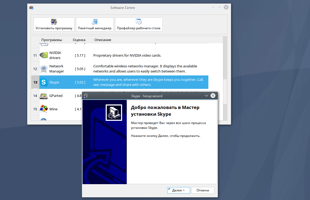This screenshot has width=310, height=200.
Task: Click the Software Centre shopping bag icon
Action: click(x=31, y=8)
